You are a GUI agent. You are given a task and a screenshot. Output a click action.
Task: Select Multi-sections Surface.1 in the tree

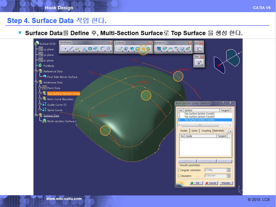pos(62,121)
